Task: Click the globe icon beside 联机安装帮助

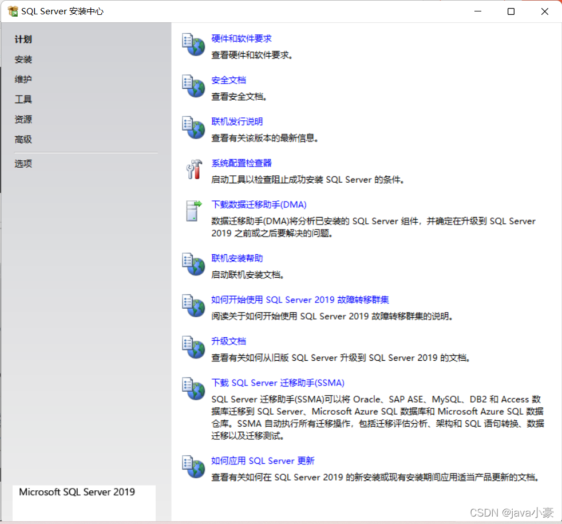Action: tap(193, 265)
